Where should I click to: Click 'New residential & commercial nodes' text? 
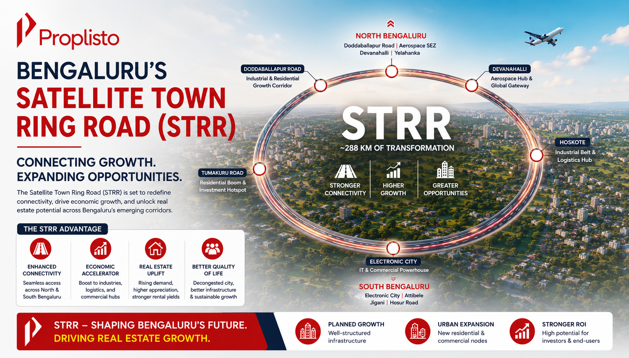[x=462, y=337]
